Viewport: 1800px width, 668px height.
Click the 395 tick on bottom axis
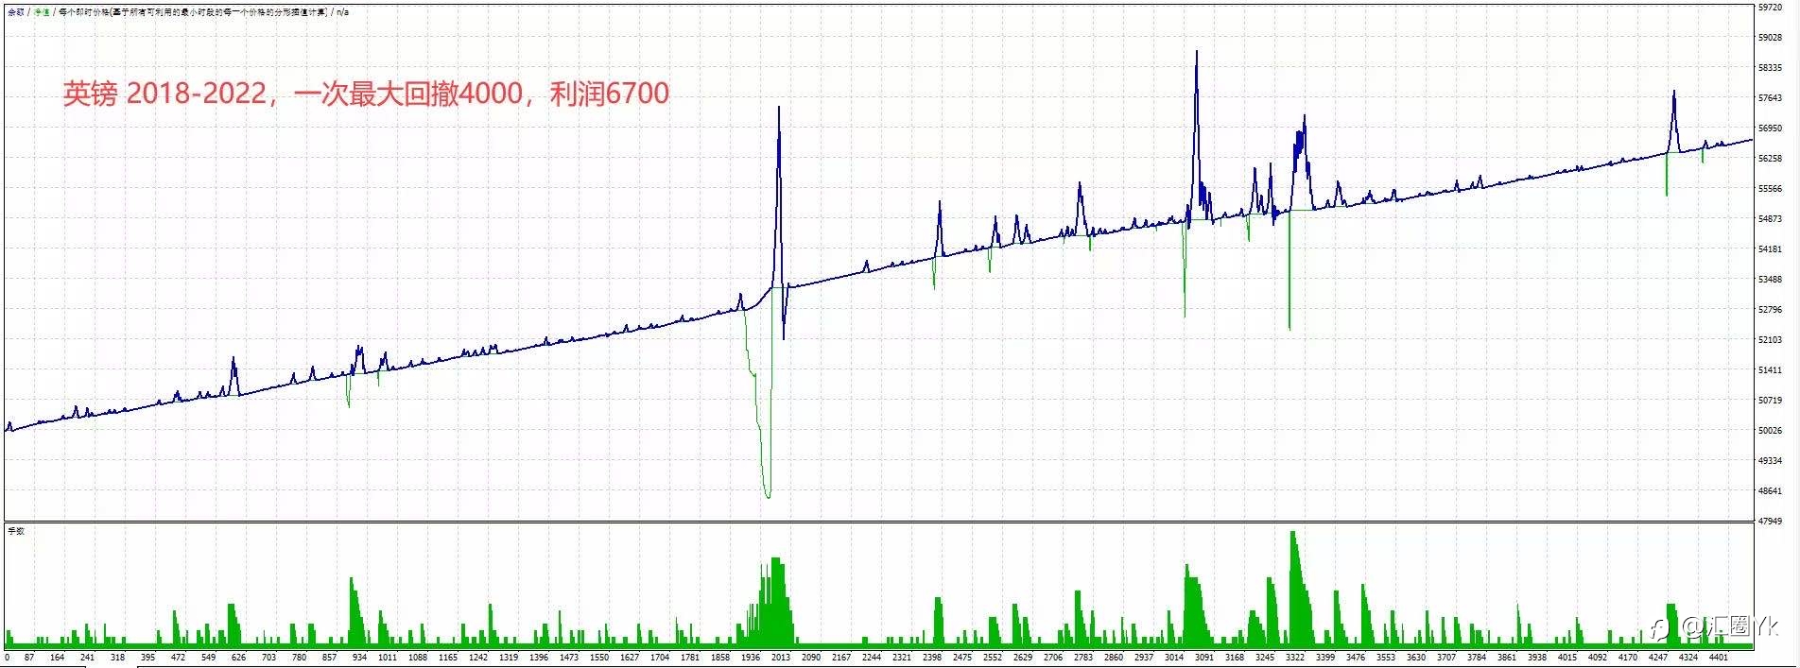[x=147, y=658]
